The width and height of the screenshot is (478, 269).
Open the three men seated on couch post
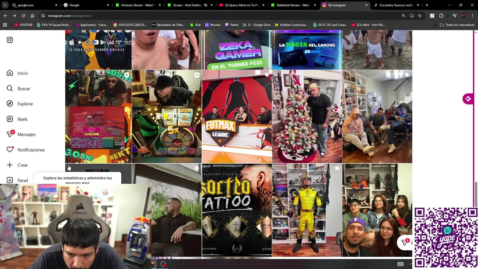377,117
